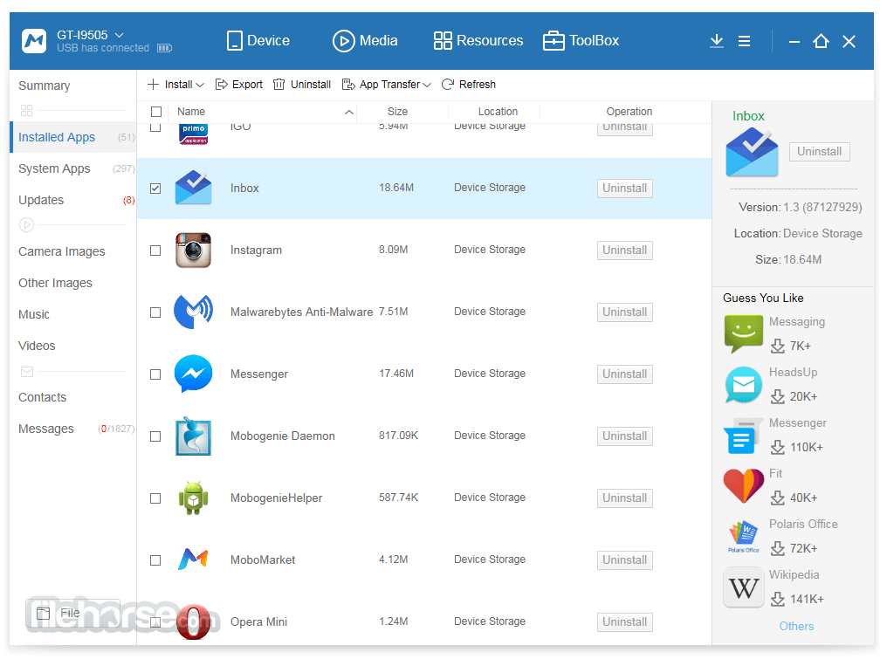Click the Fit heart app icon
Screen dimensions: 887x659
(x=743, y=486)
